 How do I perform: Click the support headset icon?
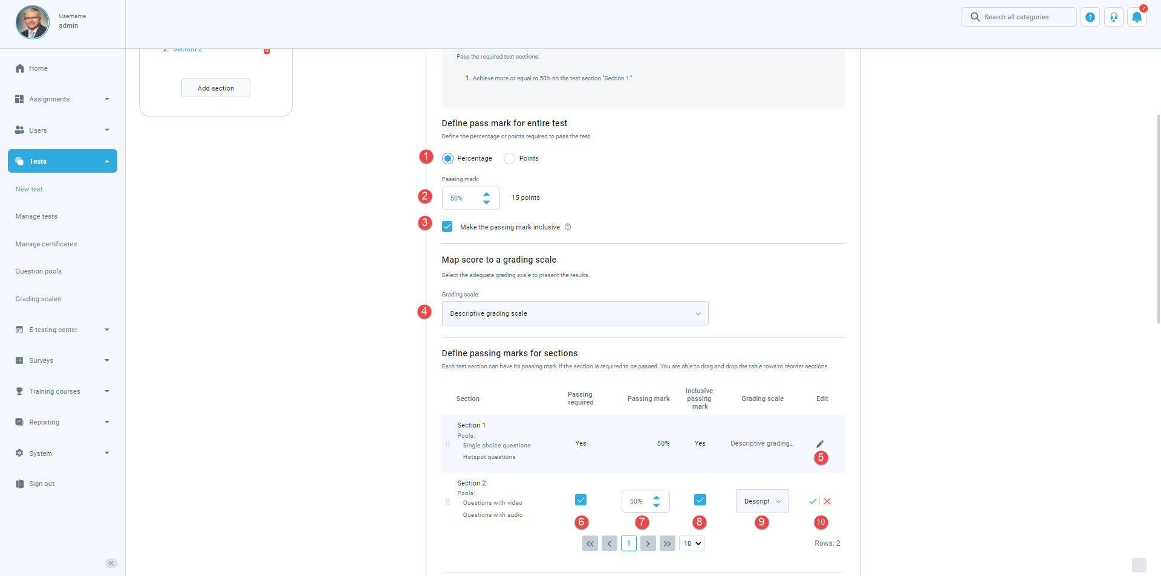pyautogui.click(x=1113, y=18)
